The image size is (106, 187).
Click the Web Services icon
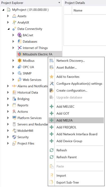pos(20,80)
